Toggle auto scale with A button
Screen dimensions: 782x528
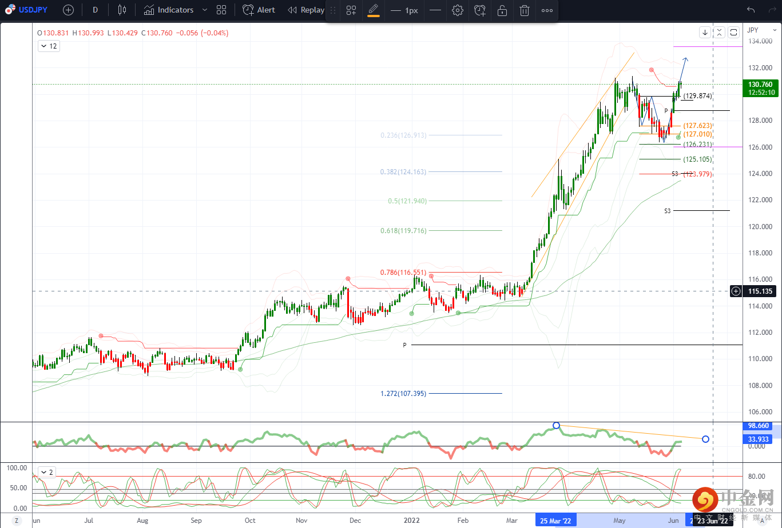pos(763,521)
